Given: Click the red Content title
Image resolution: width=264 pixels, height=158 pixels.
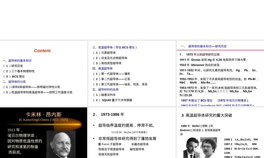Looking at the screenshot, I should [x=42, y=51].
